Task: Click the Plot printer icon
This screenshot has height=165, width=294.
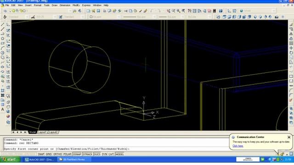Action: click(104, 11)
